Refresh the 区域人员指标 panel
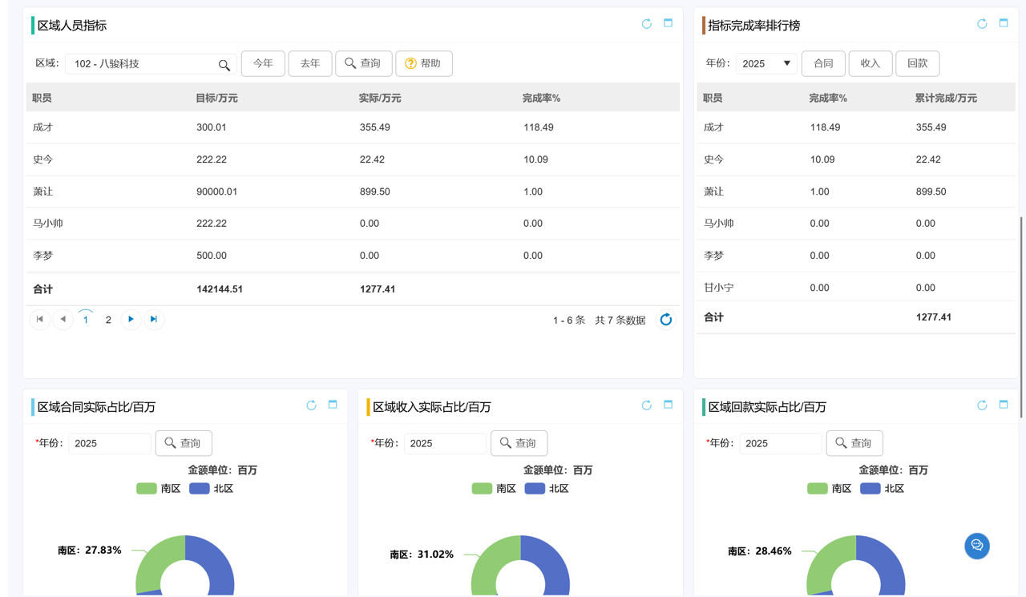 646,24
